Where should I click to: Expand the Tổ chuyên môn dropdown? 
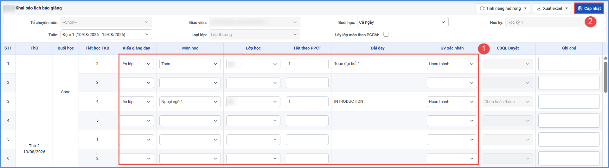point(106,22)
